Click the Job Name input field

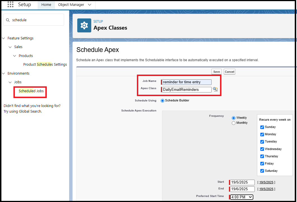187,82
